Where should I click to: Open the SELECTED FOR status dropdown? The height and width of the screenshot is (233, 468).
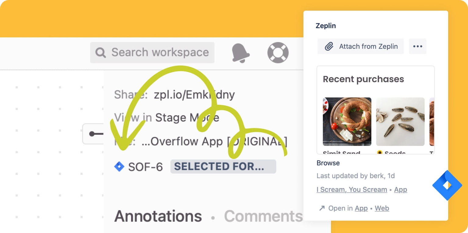223,166
